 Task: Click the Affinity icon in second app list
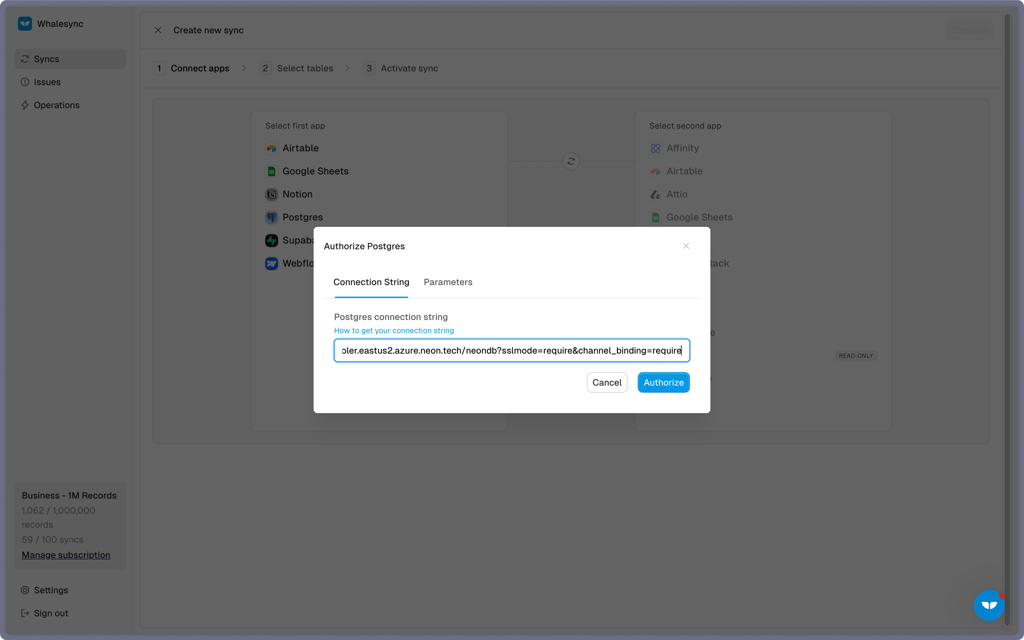(655, 148)
